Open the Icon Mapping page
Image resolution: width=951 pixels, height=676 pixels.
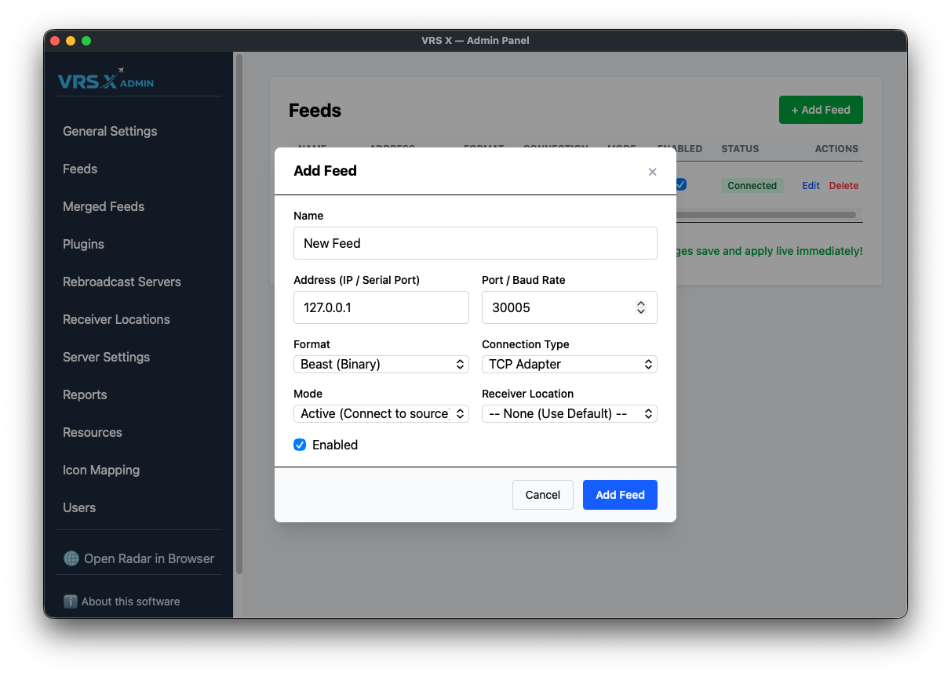[101, 470]
